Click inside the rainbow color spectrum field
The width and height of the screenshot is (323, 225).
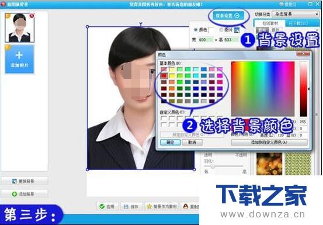[263, 89]
